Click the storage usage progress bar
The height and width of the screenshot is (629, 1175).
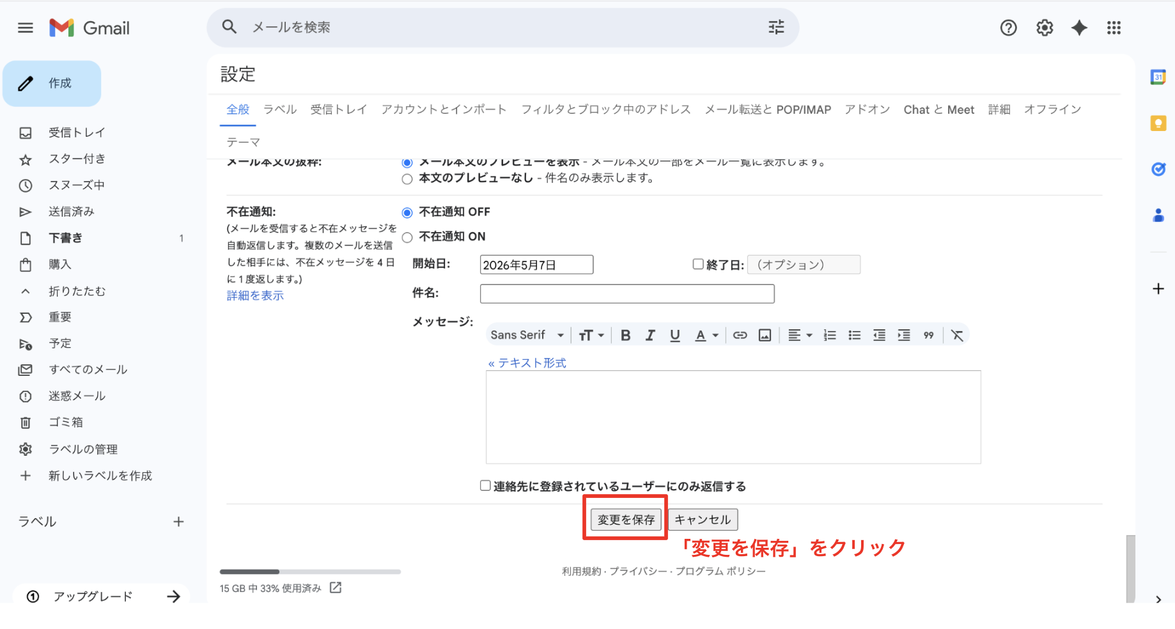pyautogui.click(x=310, y=571)
